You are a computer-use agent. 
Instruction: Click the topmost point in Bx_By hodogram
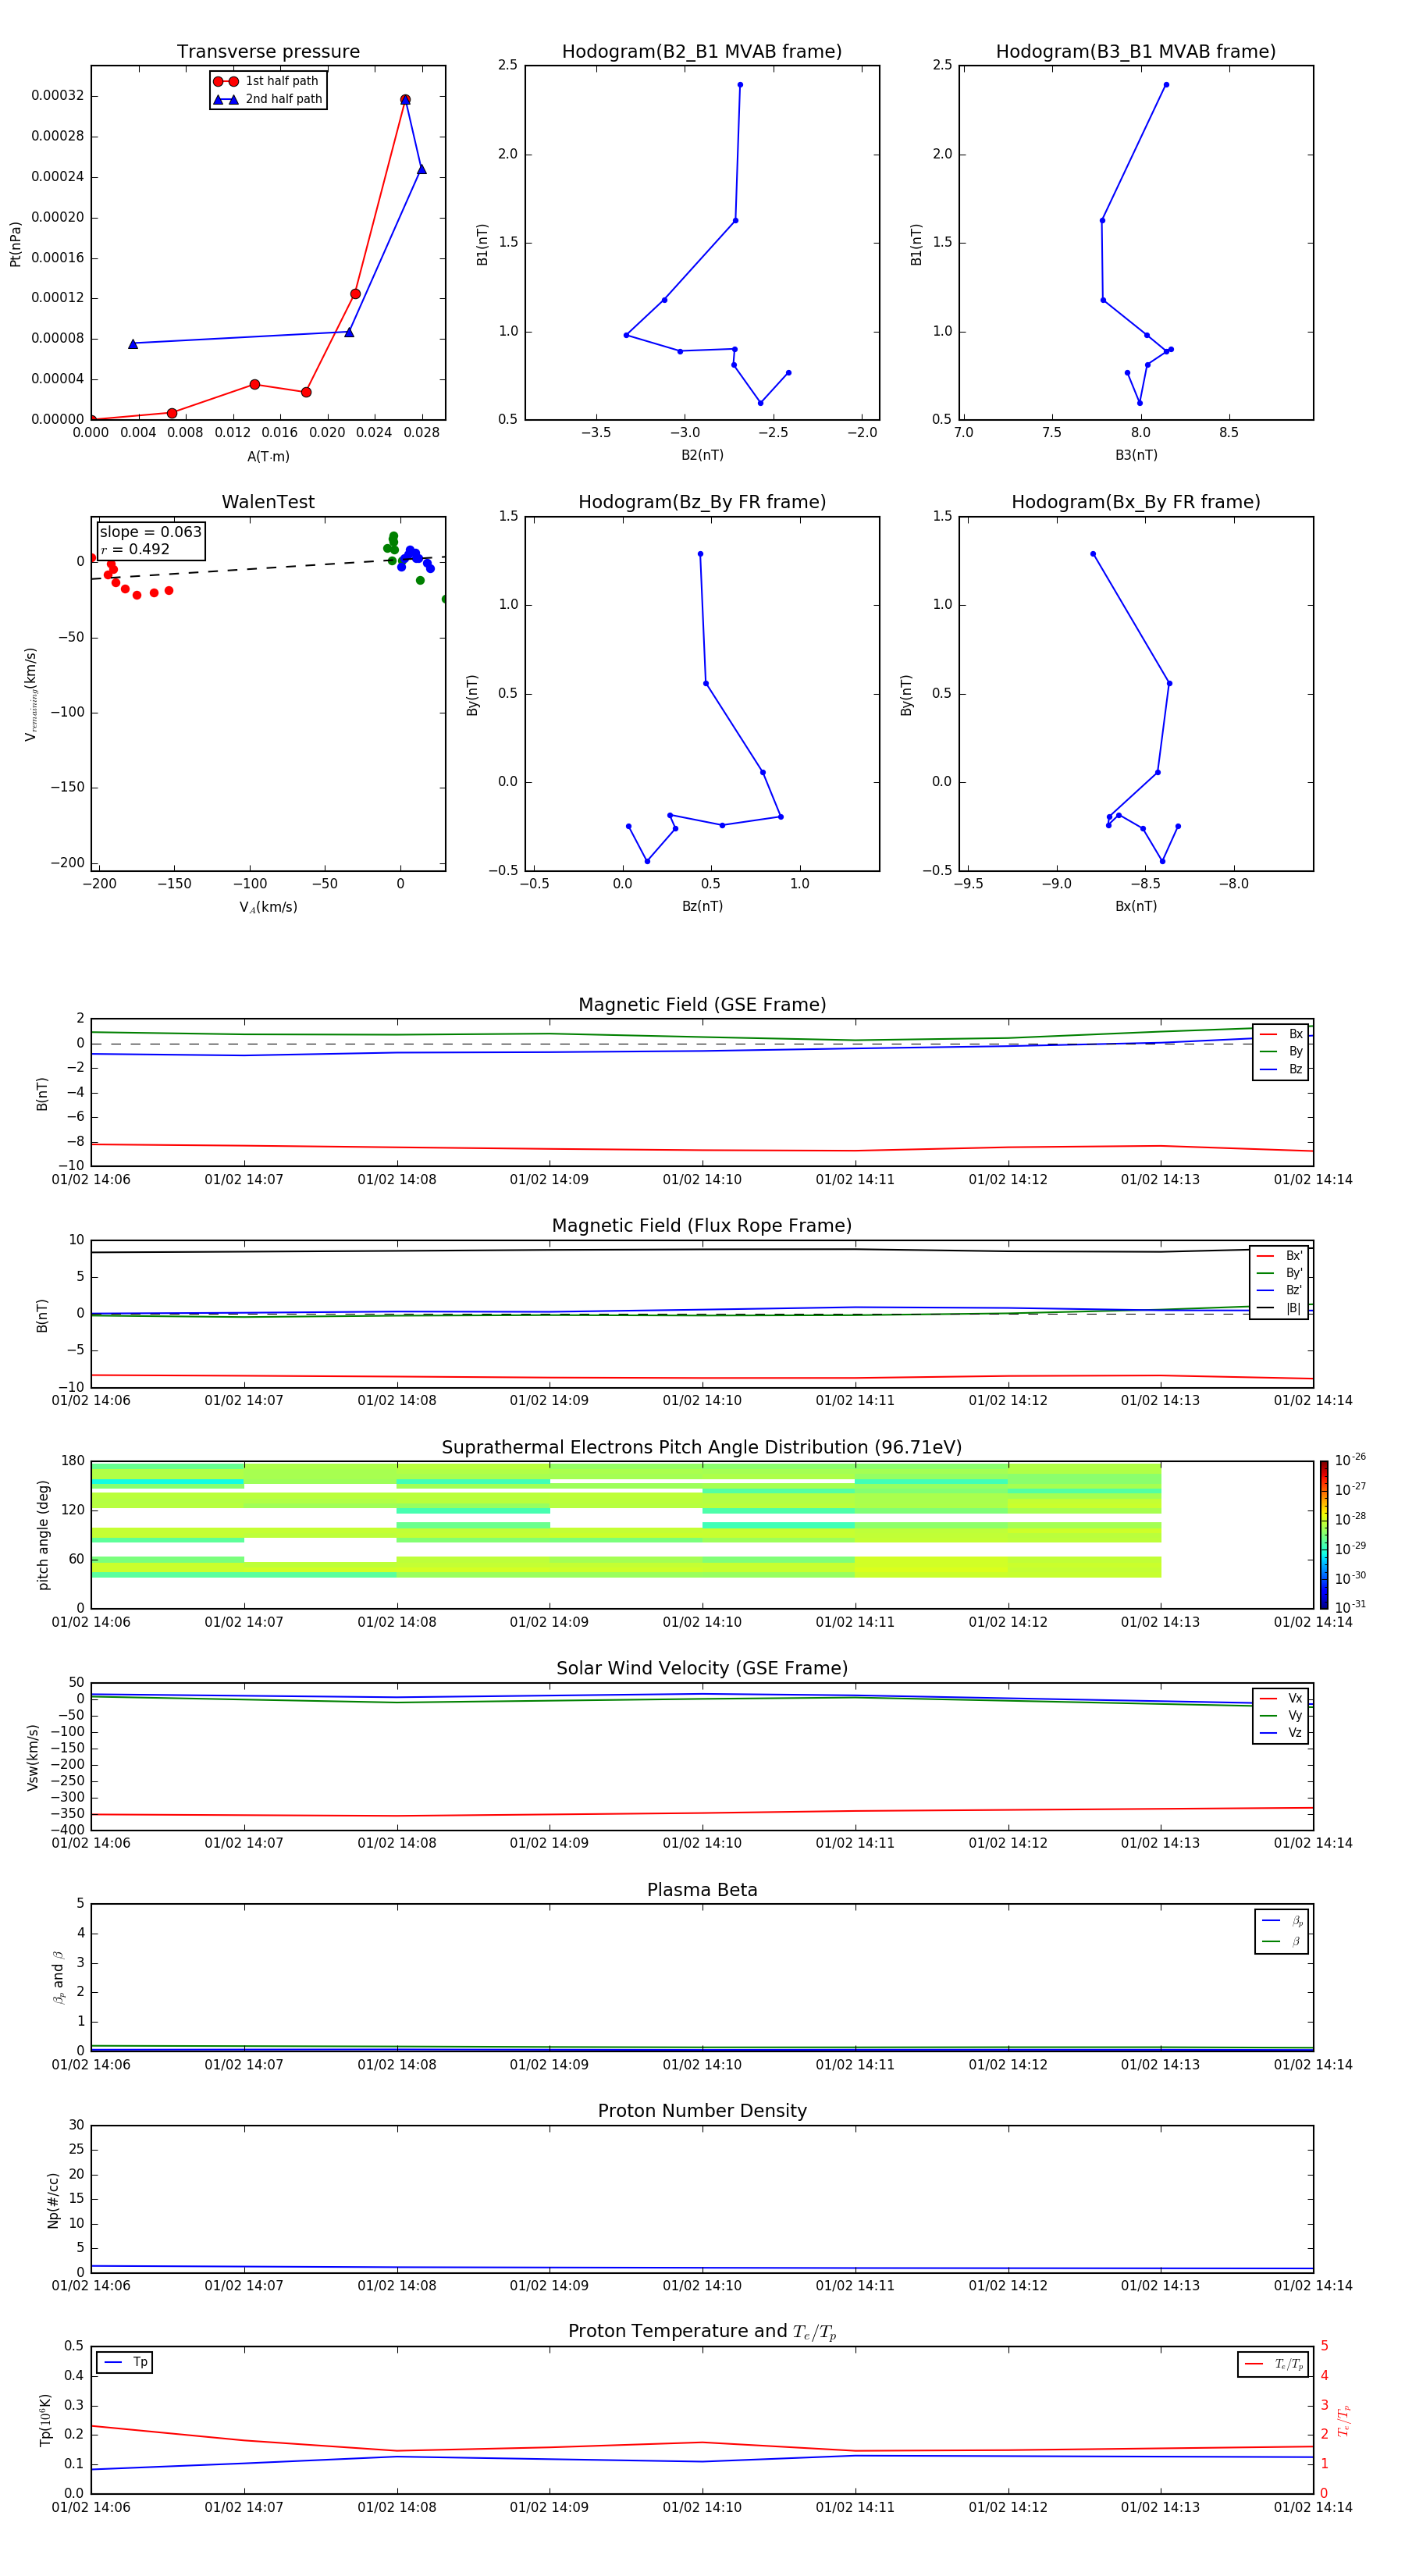pyautogui.click(x=1093, y=554)
